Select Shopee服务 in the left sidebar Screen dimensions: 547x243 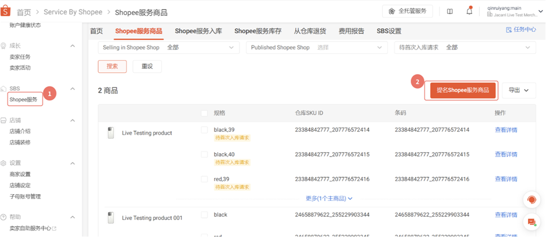click(x=23, y=100)
